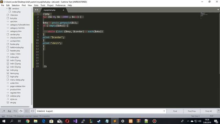Open contact.htm in sidebar

click(x=15, y=41)
